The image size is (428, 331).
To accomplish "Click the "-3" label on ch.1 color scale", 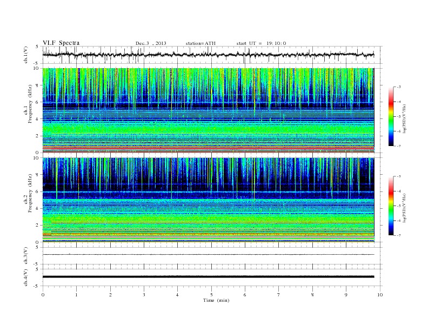I will 399,87.
